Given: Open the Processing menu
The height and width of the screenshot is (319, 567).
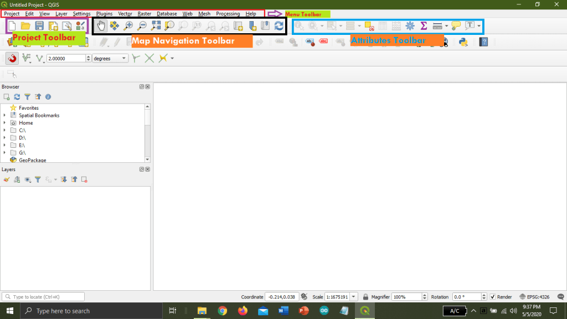Looking at the screenshot, I should pyautogui.click(x=228, y=14).
